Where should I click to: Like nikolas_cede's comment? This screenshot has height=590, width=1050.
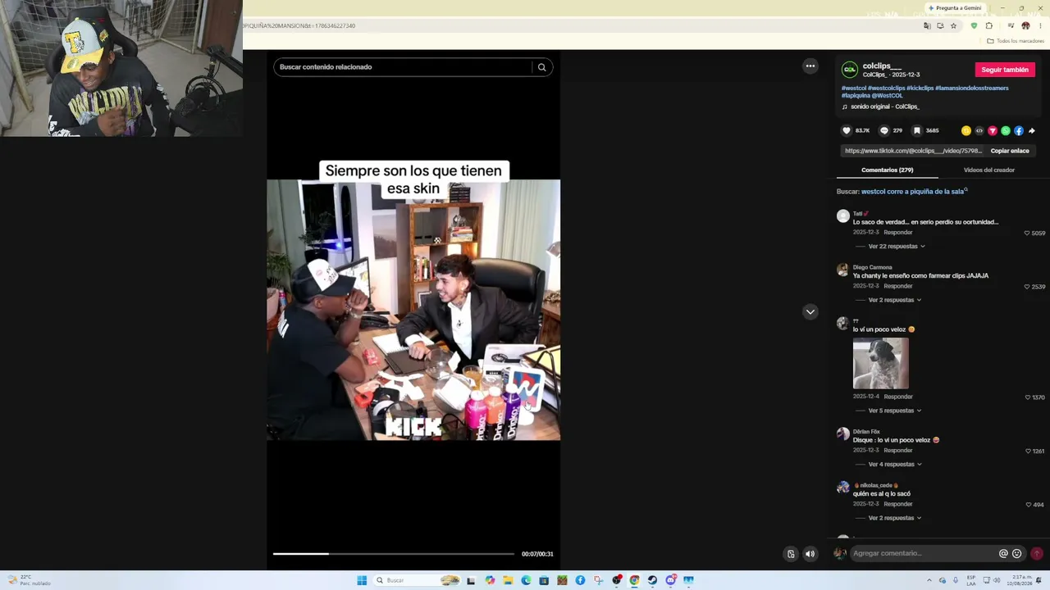[1029, 505]
